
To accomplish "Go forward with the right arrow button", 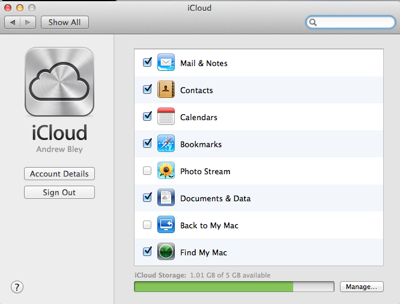I will [28, 22].
